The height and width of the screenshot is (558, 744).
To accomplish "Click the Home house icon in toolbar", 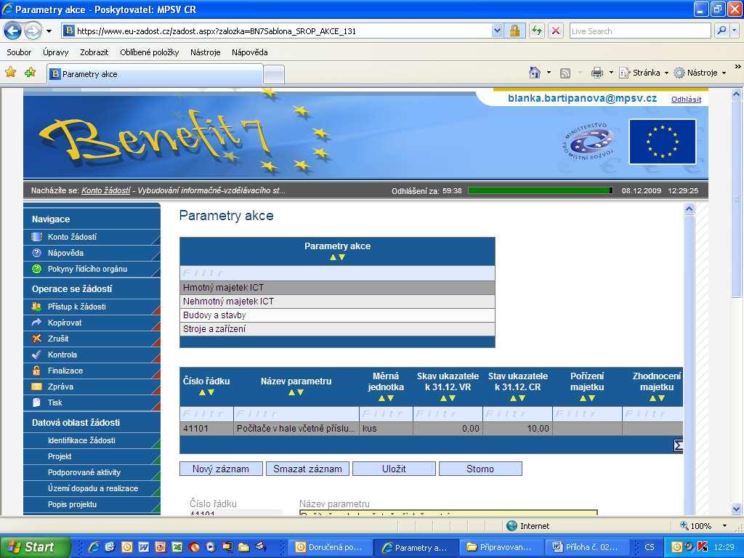I will [535, 73].
